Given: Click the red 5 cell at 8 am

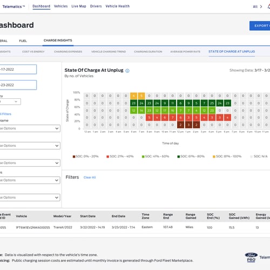Looking at the screenshot, I should click(x=149, y=118).
